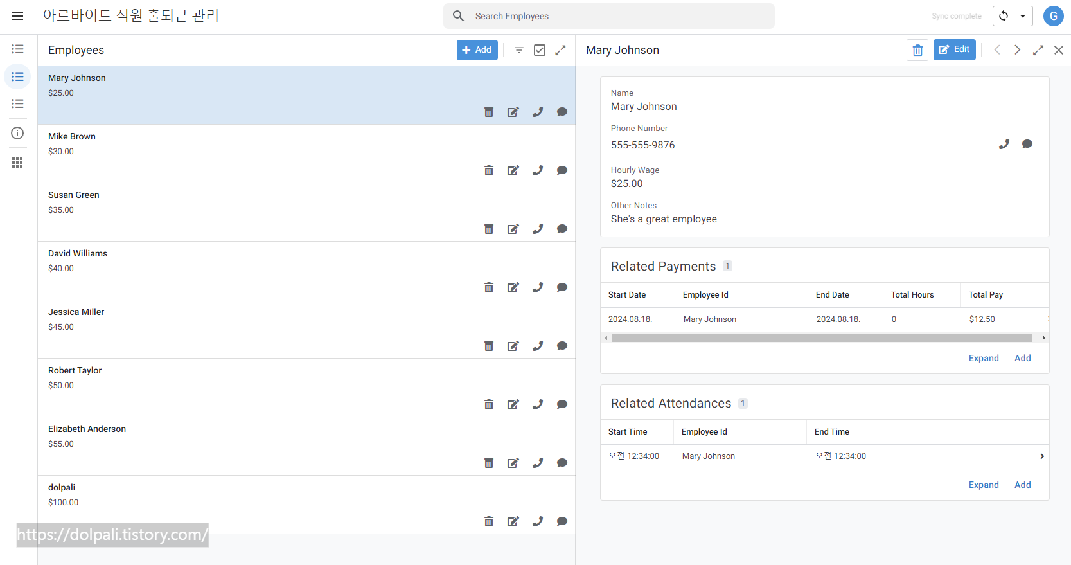The image size is (1071, 565).
Task: Edit the Jessica Miller row
Action: (513, 346)
